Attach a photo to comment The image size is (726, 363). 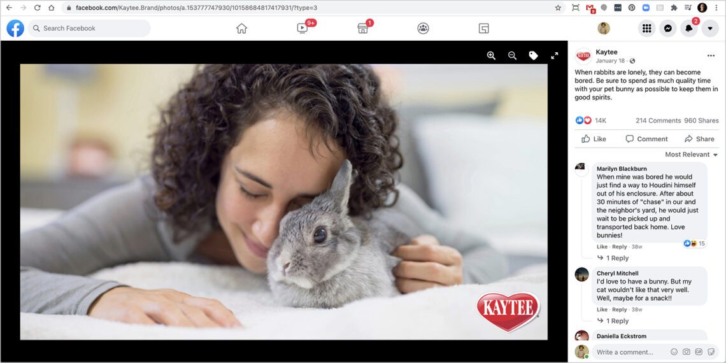pos(687,352)
